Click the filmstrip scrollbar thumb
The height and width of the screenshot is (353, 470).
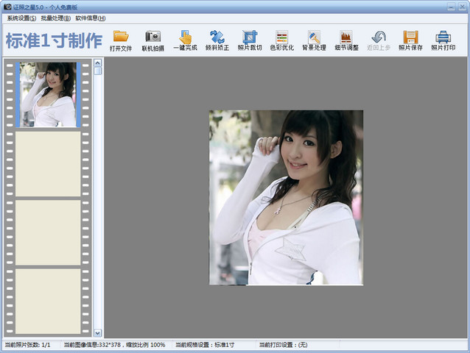98,71
